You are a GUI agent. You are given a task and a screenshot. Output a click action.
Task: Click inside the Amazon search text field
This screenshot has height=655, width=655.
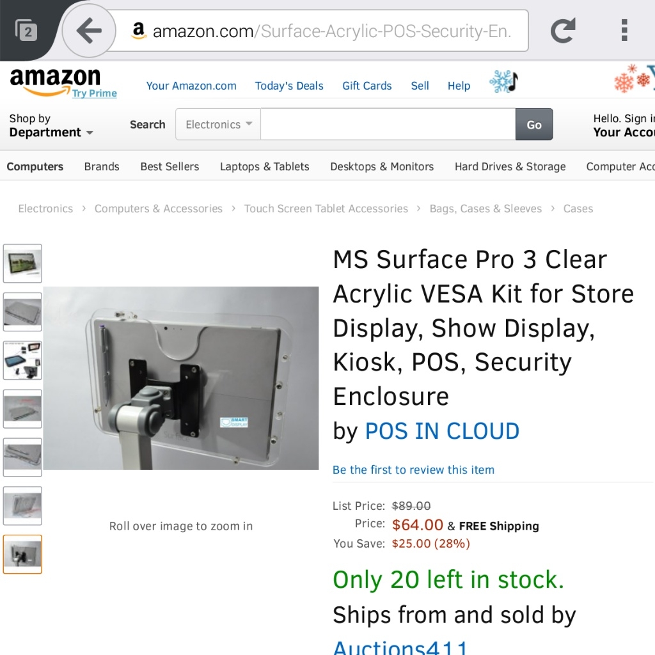coord(388,125)
